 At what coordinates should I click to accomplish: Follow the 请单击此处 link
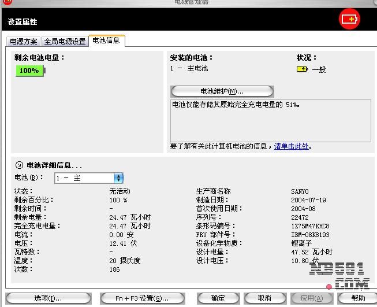coord(291,146)
